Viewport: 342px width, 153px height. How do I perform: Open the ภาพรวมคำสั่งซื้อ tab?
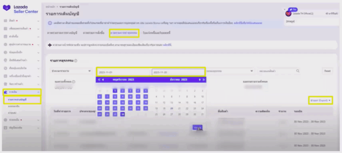[x=94, y=33]
